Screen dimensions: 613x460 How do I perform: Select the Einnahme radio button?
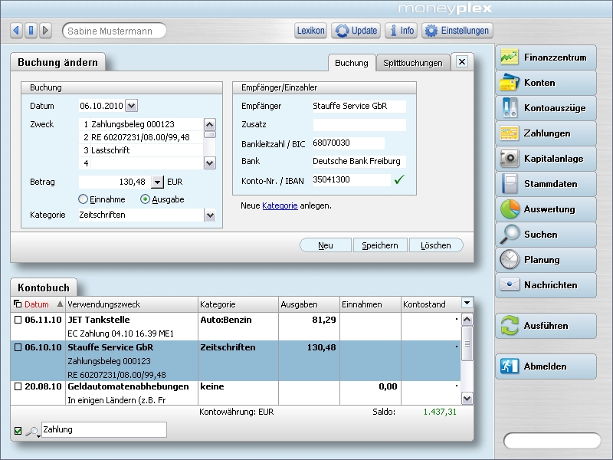coord(84,199)
